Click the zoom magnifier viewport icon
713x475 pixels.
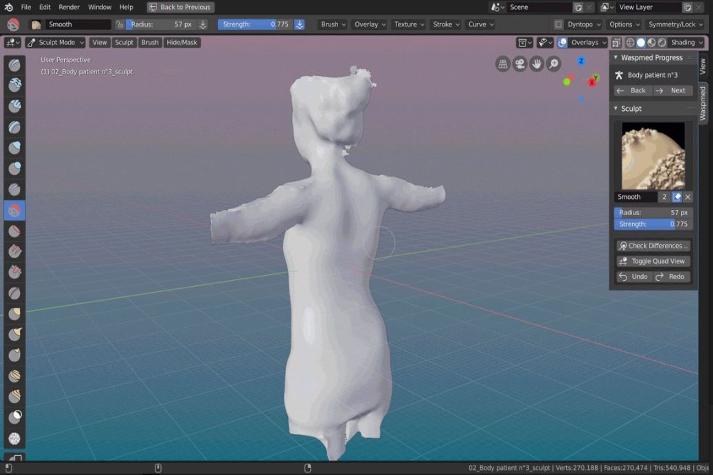click(x=554, y=64)
